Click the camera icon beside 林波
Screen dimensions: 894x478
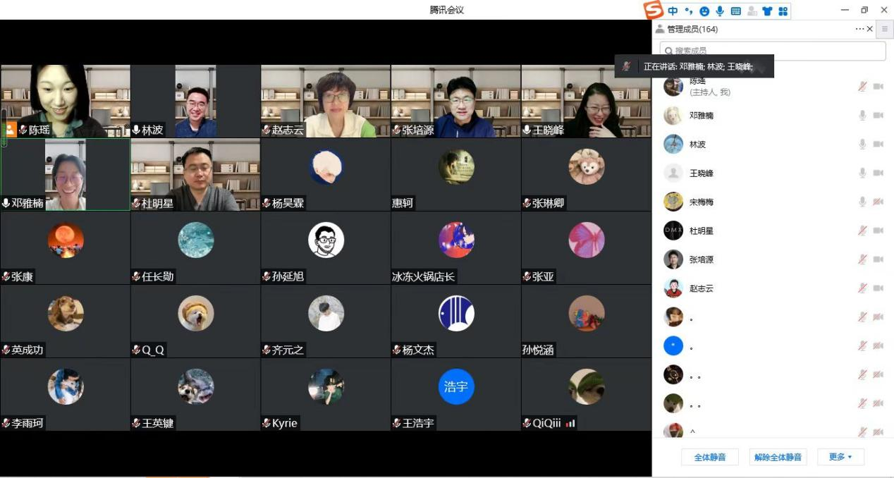click(x=878, y=145)
